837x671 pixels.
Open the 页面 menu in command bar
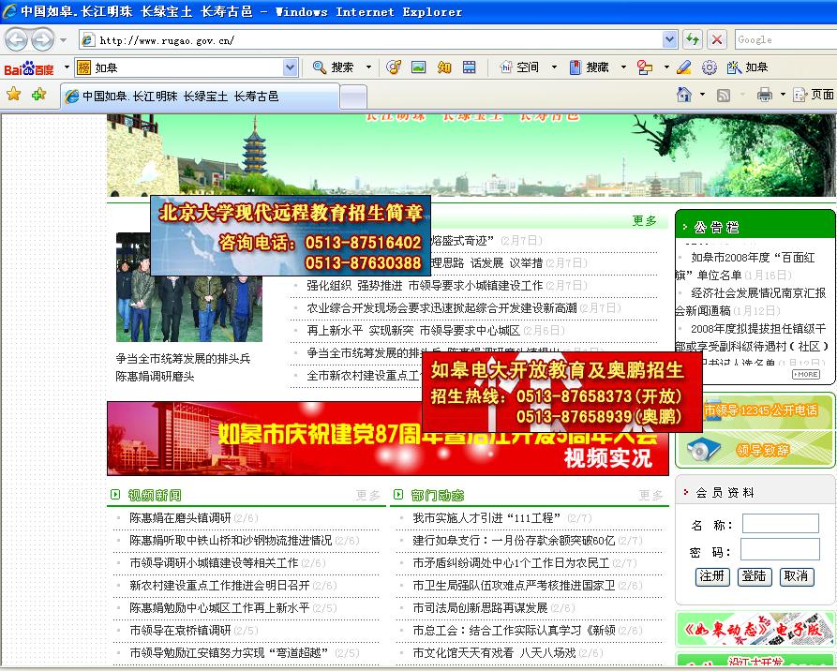814,95
